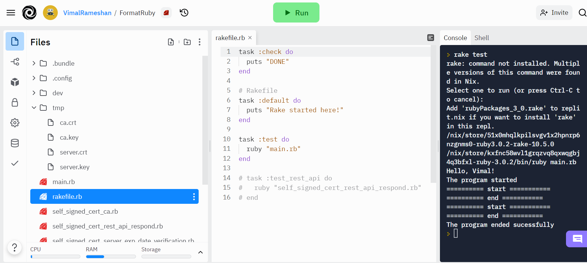Open the chat bubble widget
587x263 pixels.
(x=577, y=239)
